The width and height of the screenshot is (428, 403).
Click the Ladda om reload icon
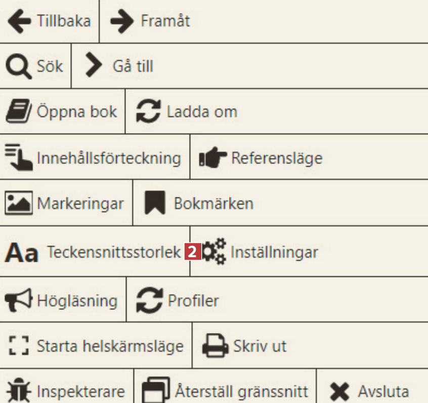pos(149,112)
